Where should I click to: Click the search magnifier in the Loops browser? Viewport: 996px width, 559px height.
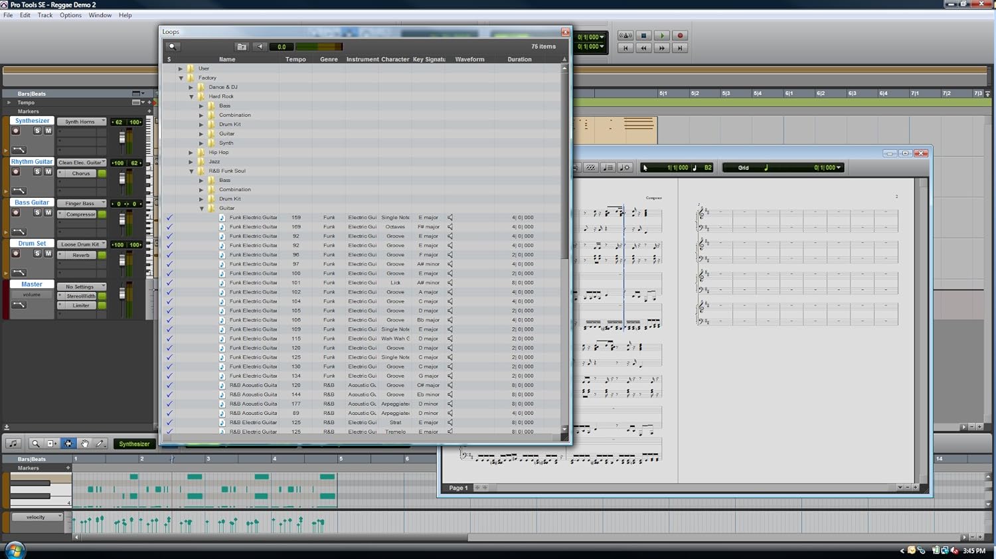173,46
